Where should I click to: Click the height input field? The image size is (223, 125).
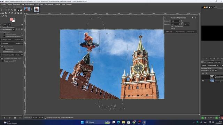(x=175, y=24)
